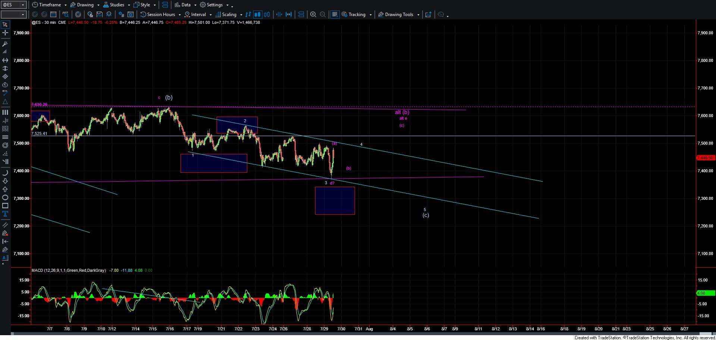
Task: Click the add chart image icon
Action: click(x=428, y=15)
